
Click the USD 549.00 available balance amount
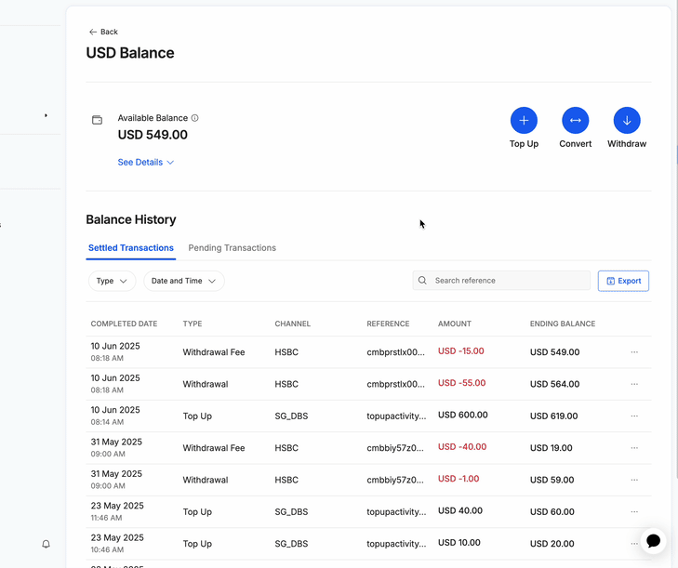153,135
